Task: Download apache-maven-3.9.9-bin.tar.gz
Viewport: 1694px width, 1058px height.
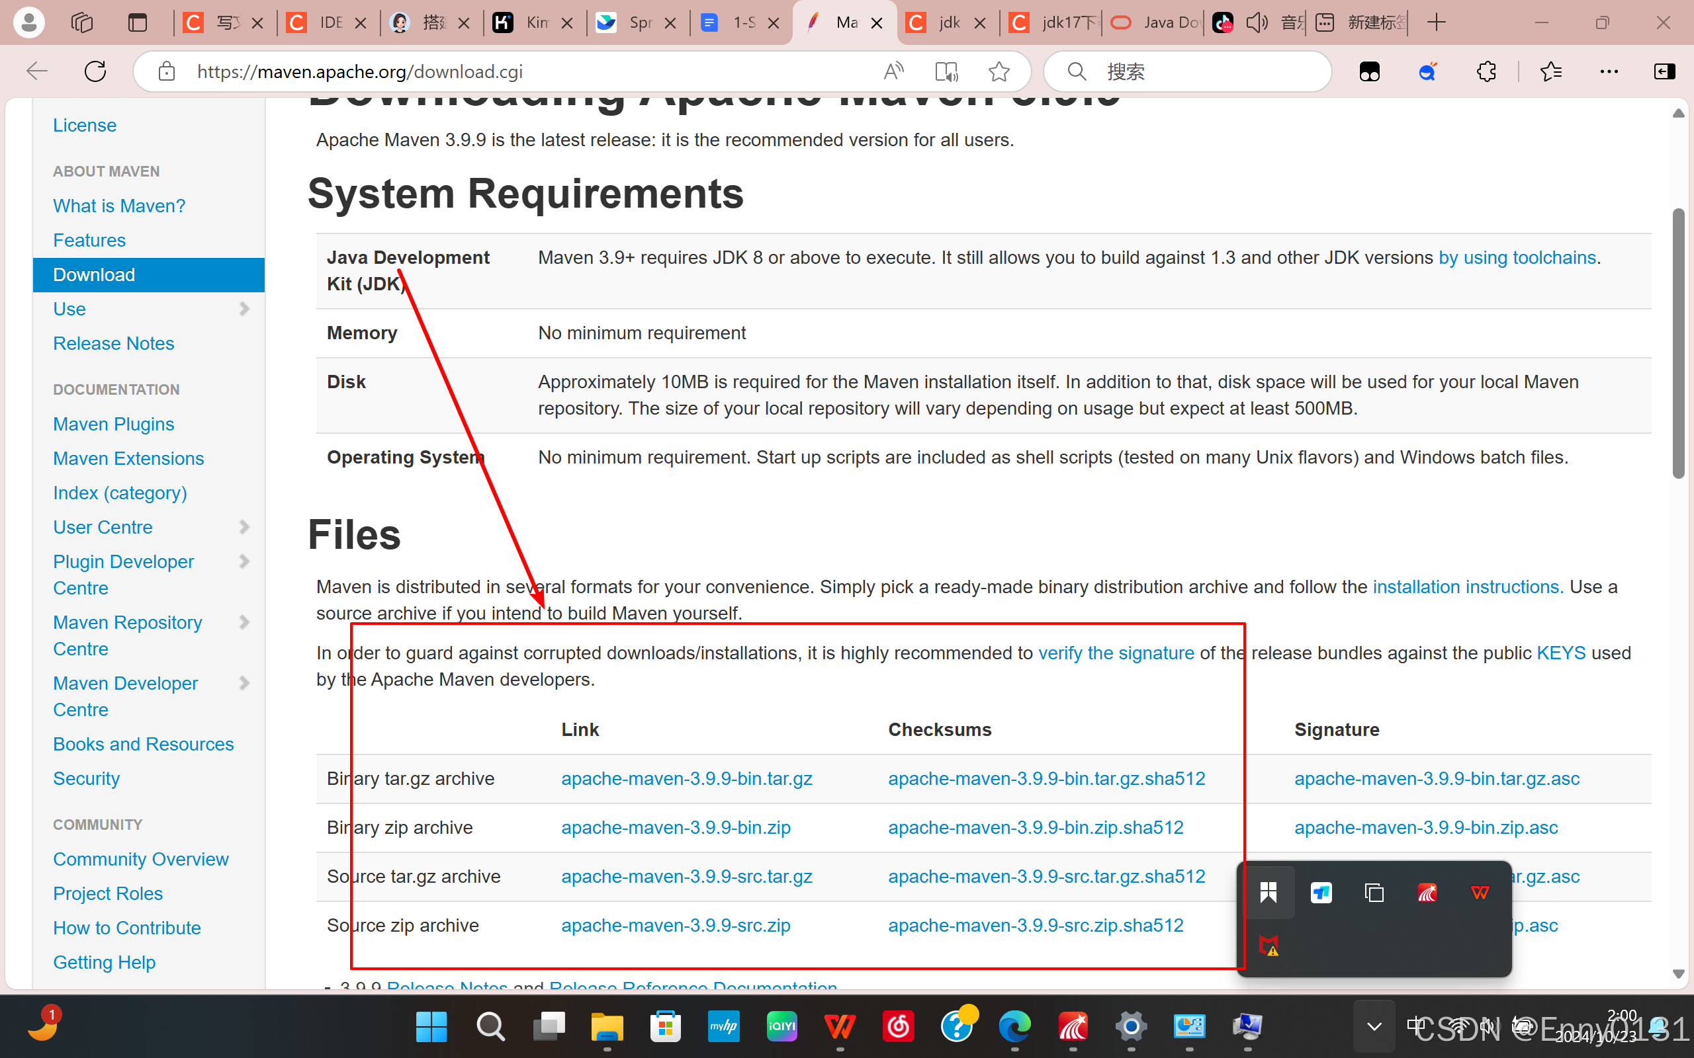Action: tap(687, 778)
